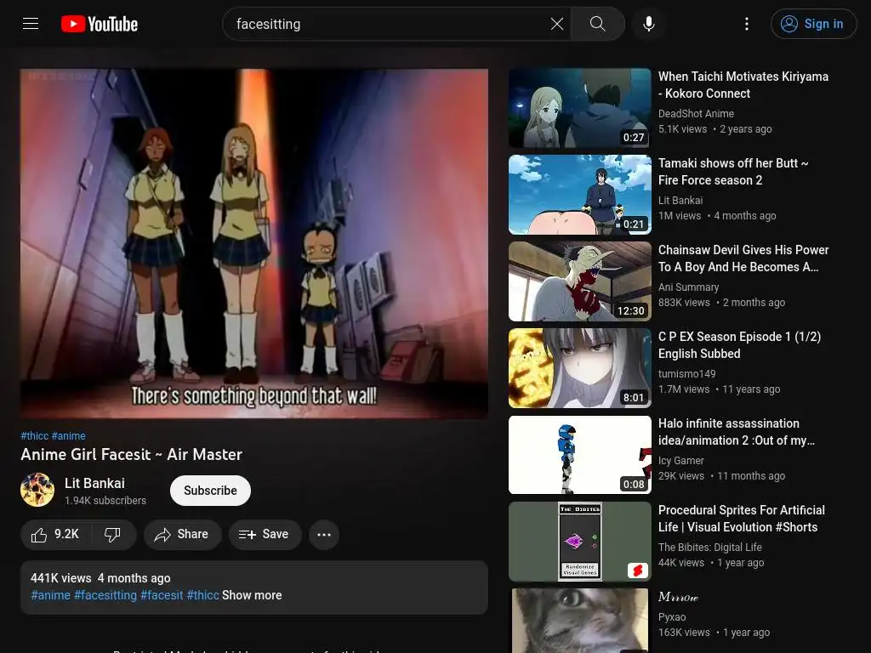Click the #anime hashtag above title
Image resolution: width=871 pixels, height=653 pixels.
69,436
